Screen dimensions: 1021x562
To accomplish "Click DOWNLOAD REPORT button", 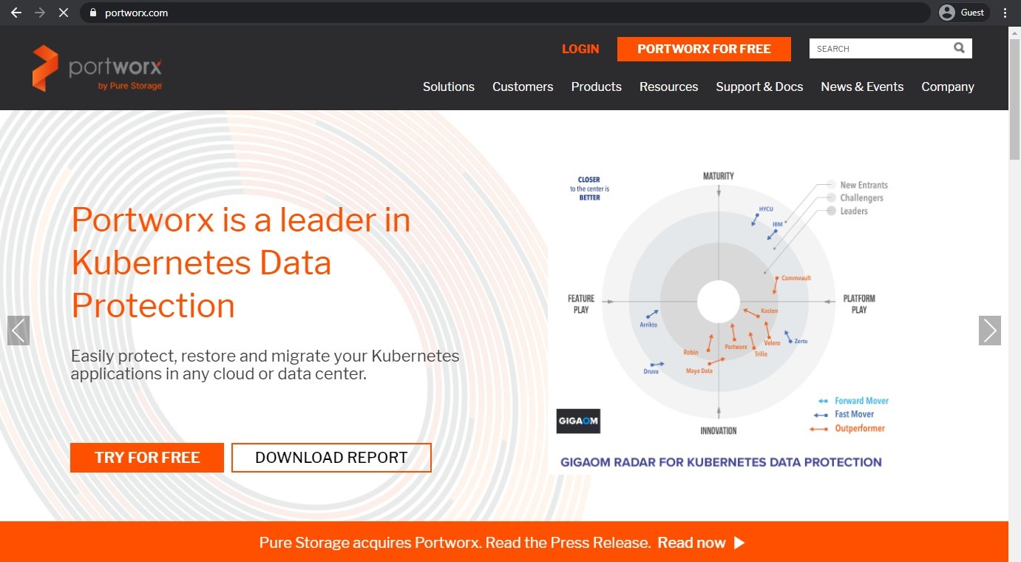I will click(x=331, y=458).
